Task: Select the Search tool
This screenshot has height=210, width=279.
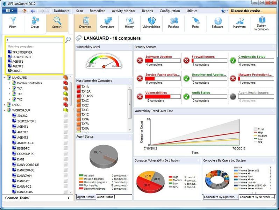Action: click(57, 23)
